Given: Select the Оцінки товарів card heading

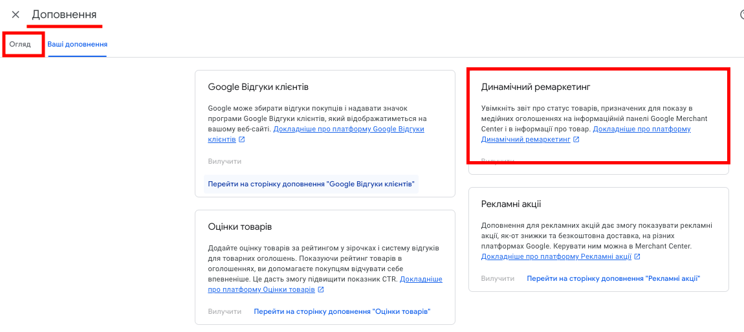Looking at the screenshot, I should point(239,227).
